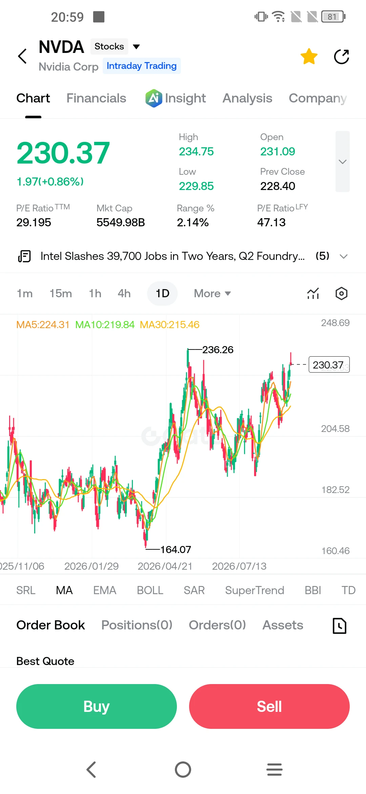Image resolution: width=366 pixels, height=794 pixels.
Task: Switch to the Chart tab
Action: (33, 98)
